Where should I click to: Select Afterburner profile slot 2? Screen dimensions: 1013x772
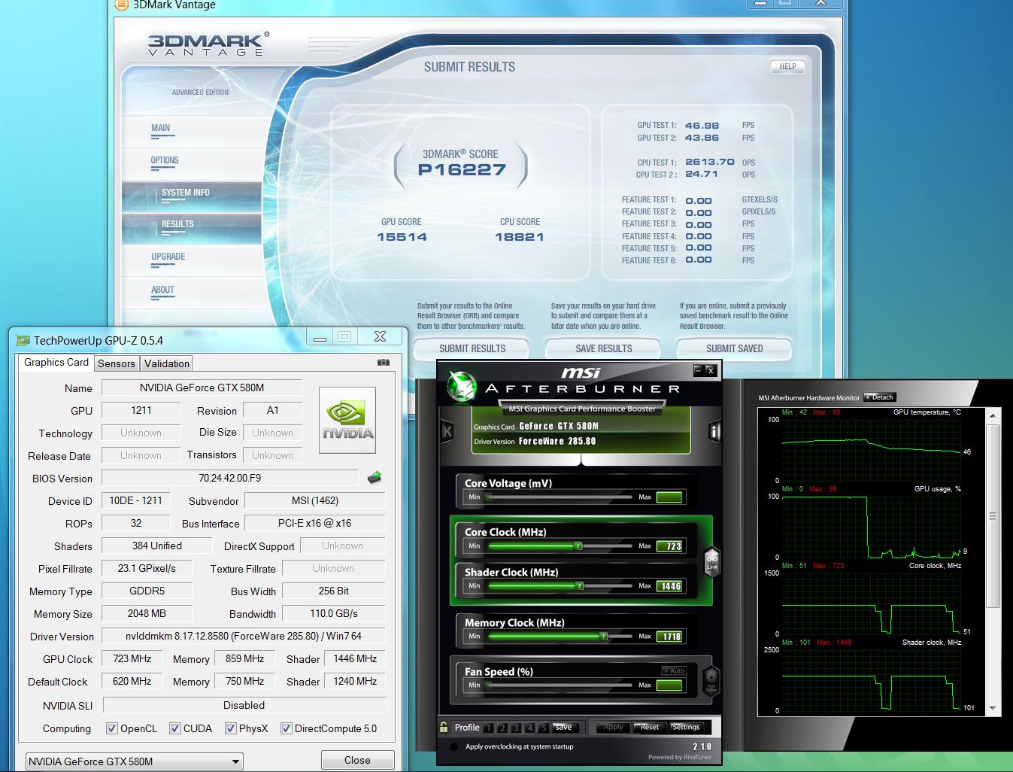tap(502, 728)
